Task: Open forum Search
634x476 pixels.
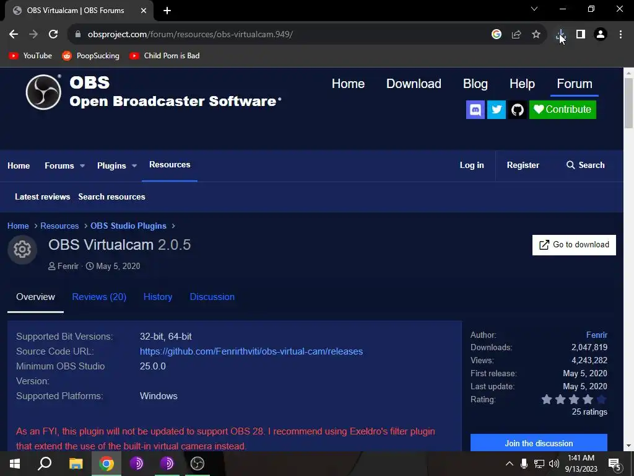Action: pyautogui.click(x=586, y=165)
